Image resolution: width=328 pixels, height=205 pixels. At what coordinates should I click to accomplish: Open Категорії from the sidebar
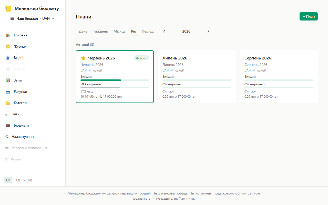tap(33, 103)
